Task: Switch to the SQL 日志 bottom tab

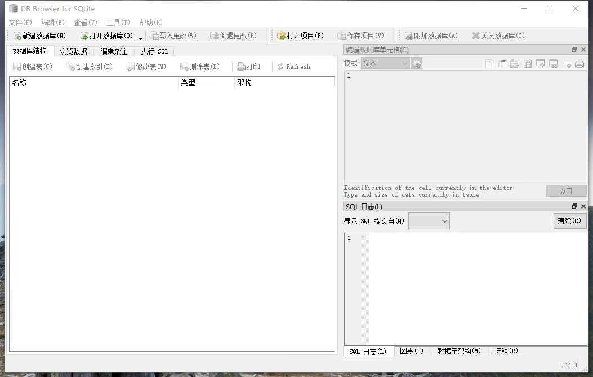Action: (368, 352)
